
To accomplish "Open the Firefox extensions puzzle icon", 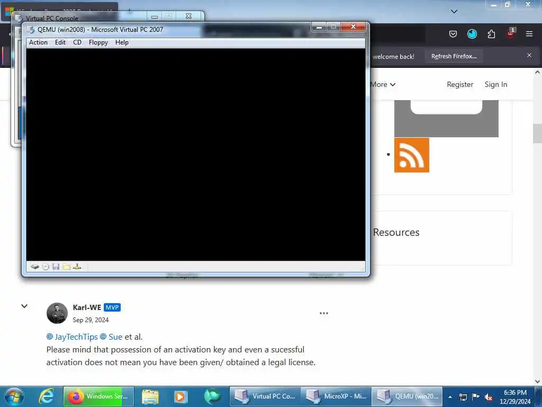I will pyautogui.click(x=491, y=34).
